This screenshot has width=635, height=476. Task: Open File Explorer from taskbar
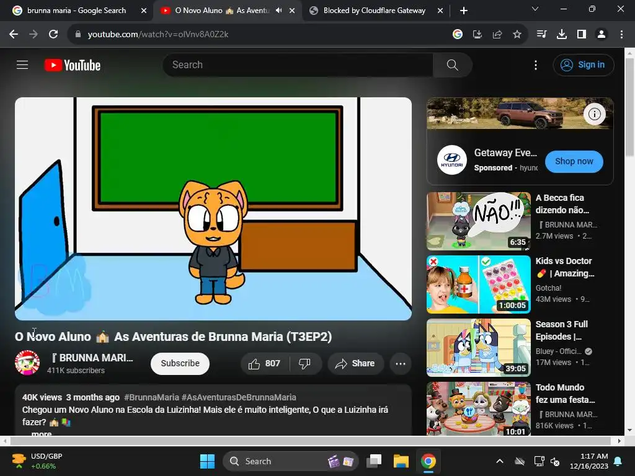tap(401, 461)
